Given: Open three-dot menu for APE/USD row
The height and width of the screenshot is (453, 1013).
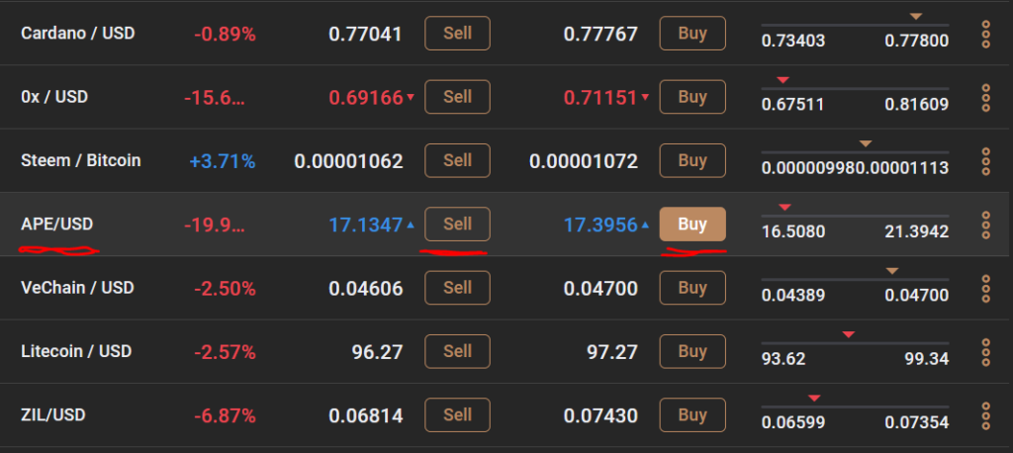Looking at the screenshot, I should click(x=986, y=225).
